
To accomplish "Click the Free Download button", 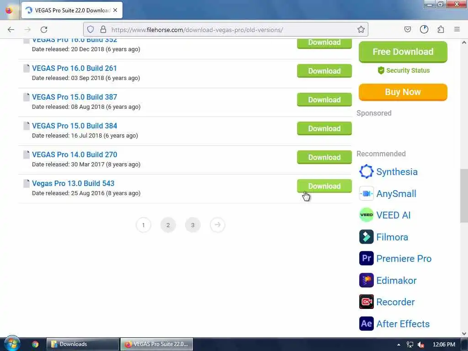I will click(x=403, y=52).
